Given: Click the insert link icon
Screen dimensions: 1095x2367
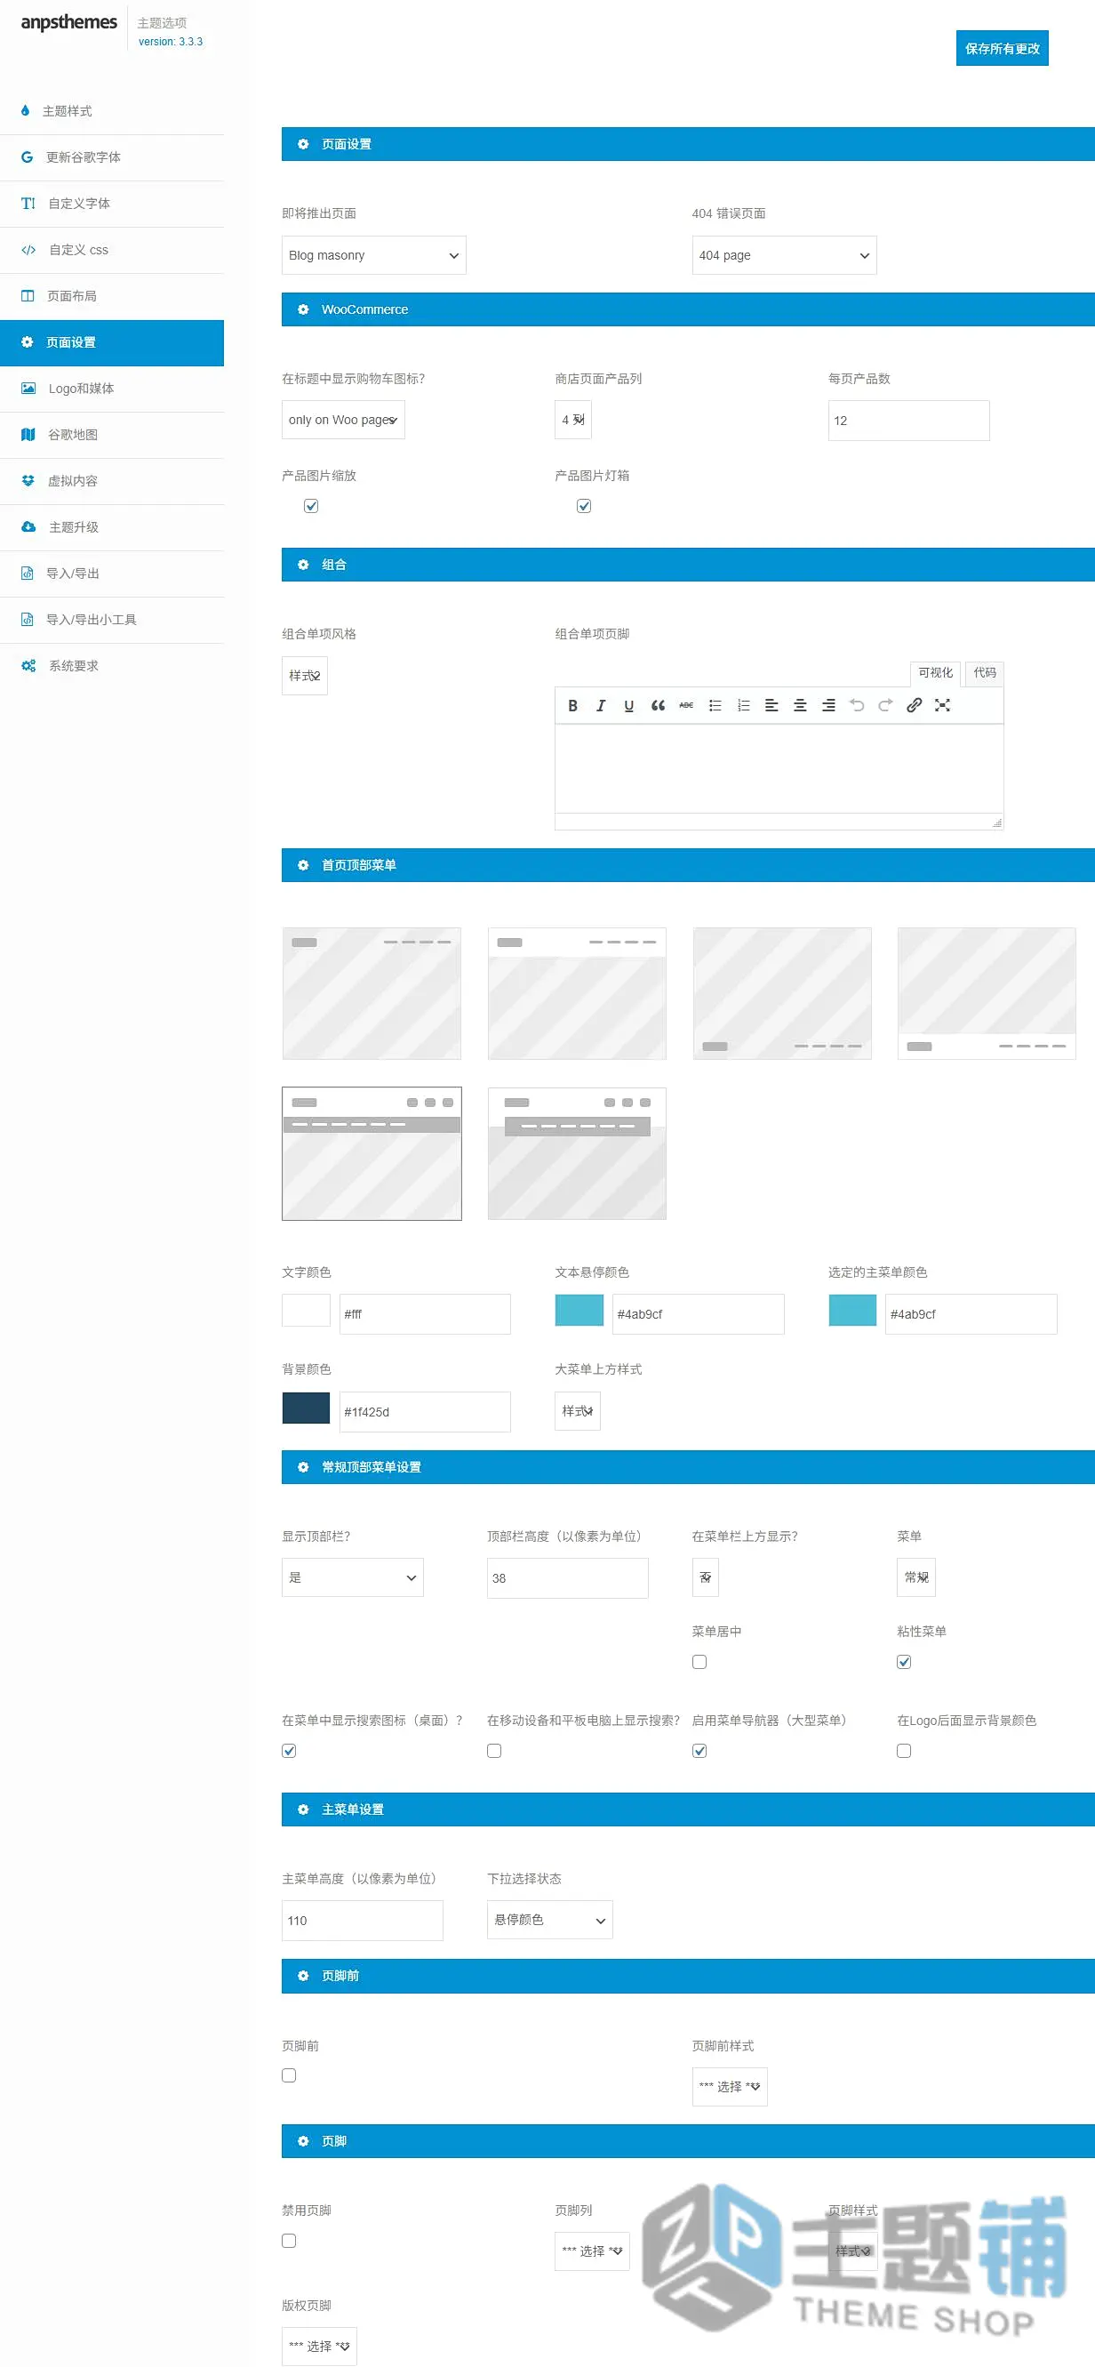Looking at the screenshot, I should coord(914,706).
